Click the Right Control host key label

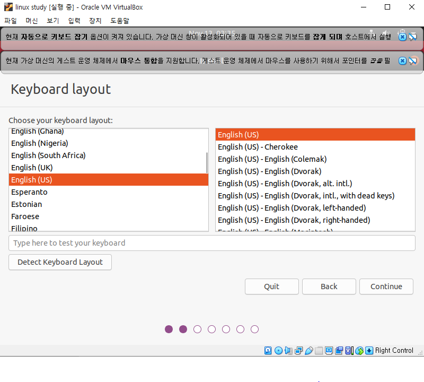tap(394, 350)
